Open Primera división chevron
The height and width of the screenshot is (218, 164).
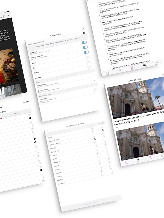[x=93, y=75]
